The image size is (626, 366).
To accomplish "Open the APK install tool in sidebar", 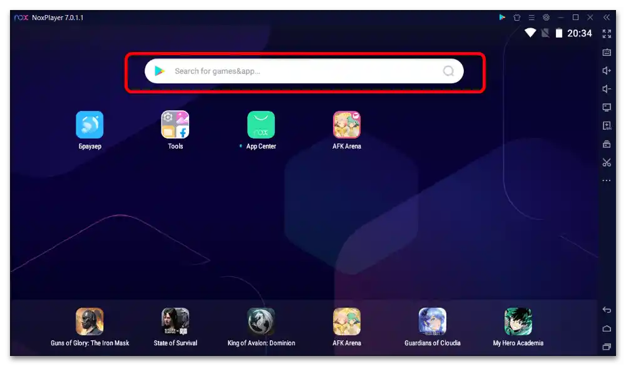I will [x=607, y=126].
